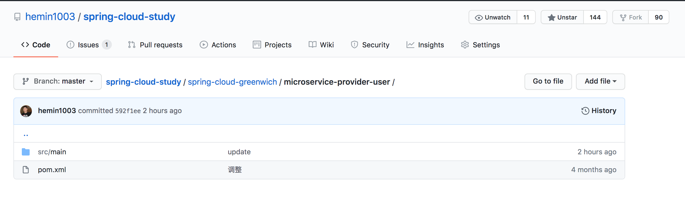Image resolution: width=685 pixels, height=200 pixels.
Task: Open the Security shield tab
Action: coord(370,45)
